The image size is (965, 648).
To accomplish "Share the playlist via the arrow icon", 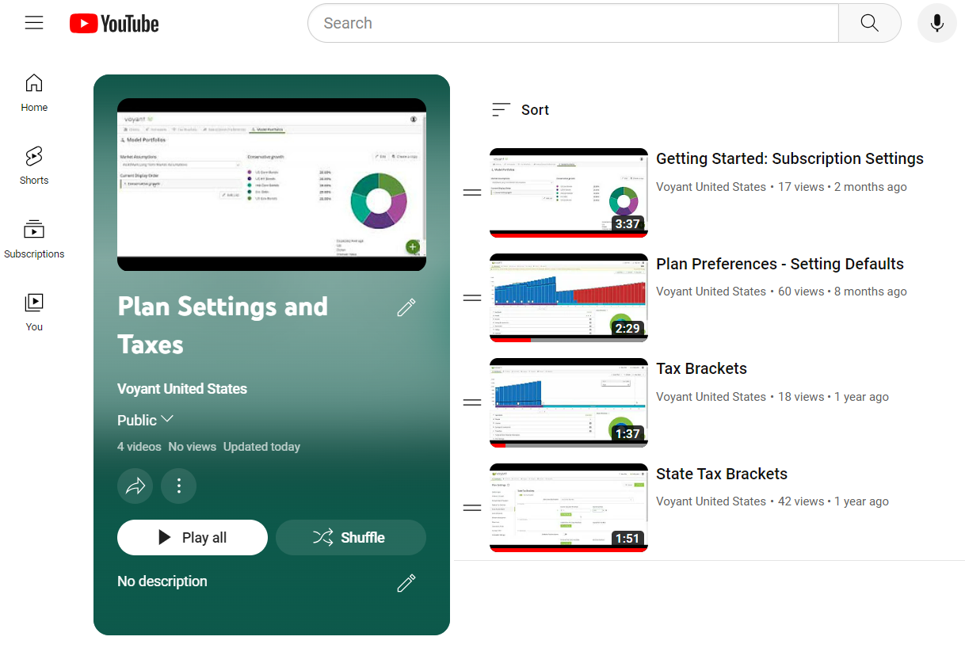I will [x=135, y=486].
